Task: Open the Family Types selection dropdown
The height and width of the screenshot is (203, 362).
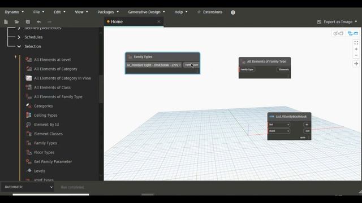Action: (154, 65)
